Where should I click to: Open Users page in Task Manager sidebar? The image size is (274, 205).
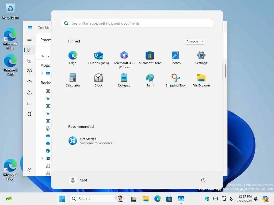[x=29, y=92]
